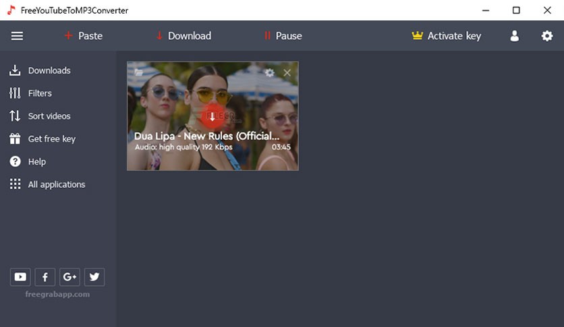
Task: Click the Audio: high quality 192 Kbps text
Action: click(x=184, y=147)
